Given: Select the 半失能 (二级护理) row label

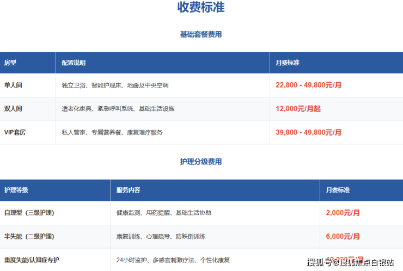Looking at the screenshot, I should 29,237.
